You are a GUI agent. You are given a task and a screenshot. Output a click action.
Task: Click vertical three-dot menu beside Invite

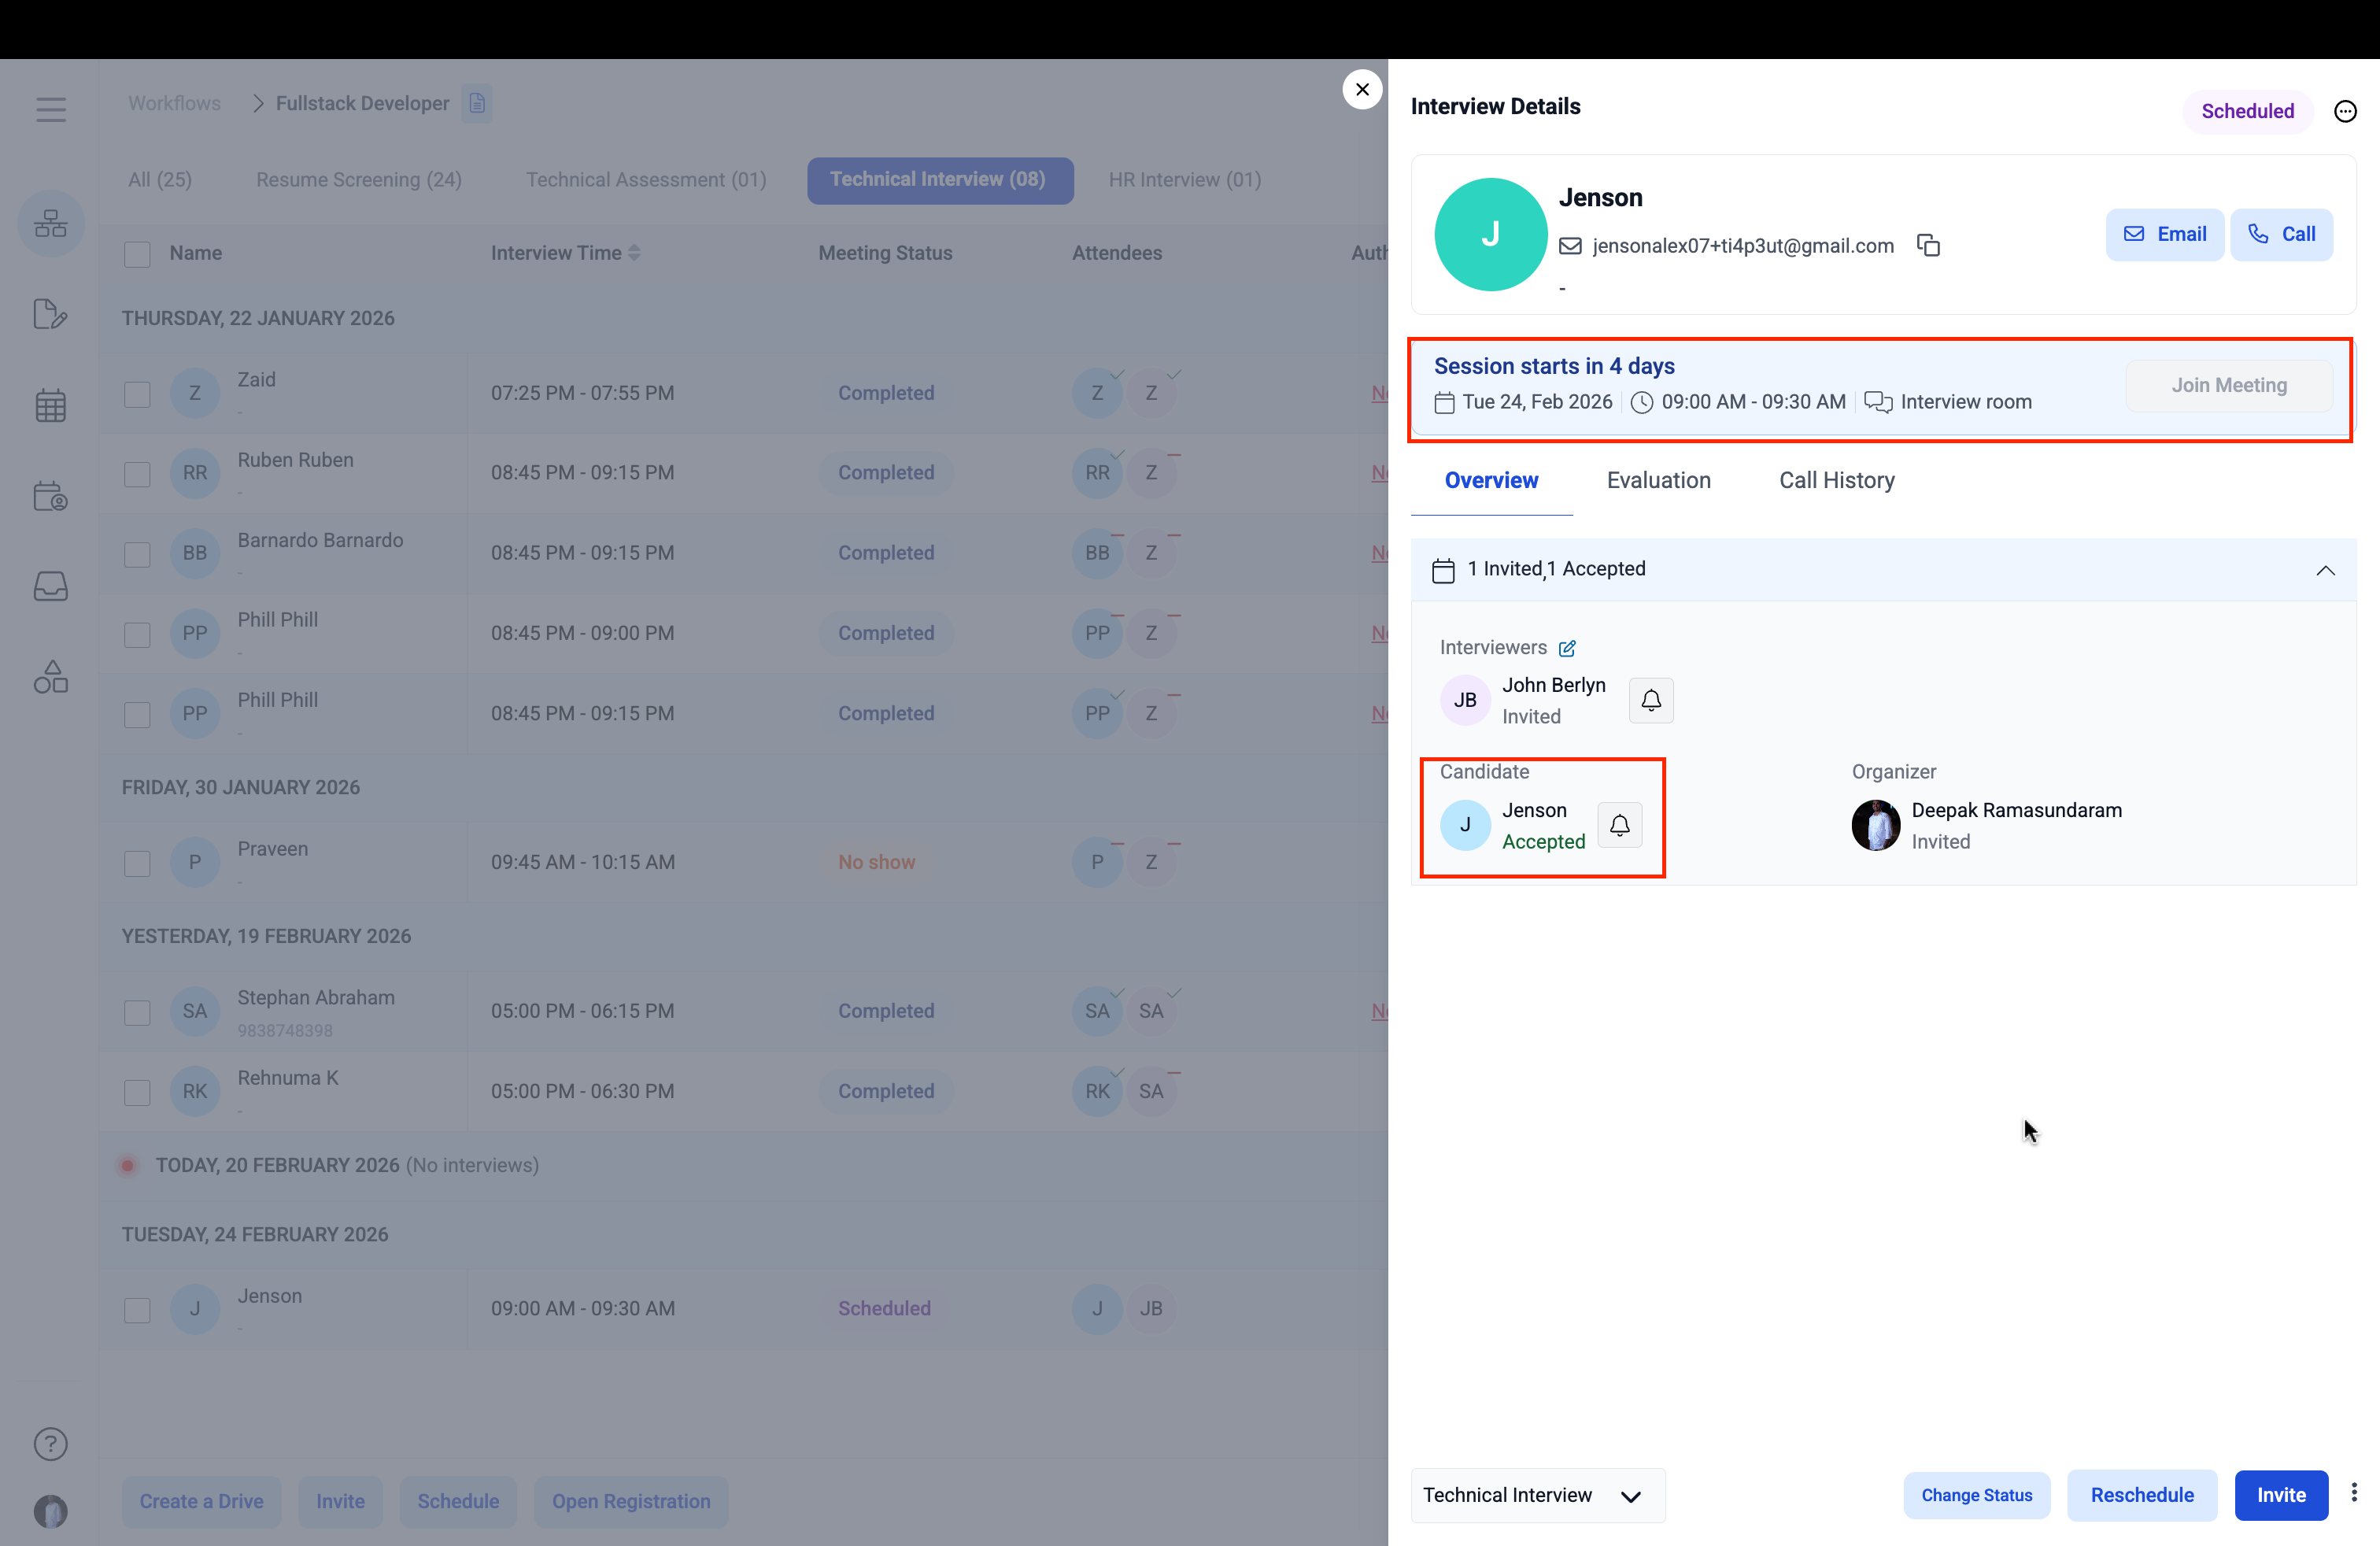click(x=2354, y=1493)
